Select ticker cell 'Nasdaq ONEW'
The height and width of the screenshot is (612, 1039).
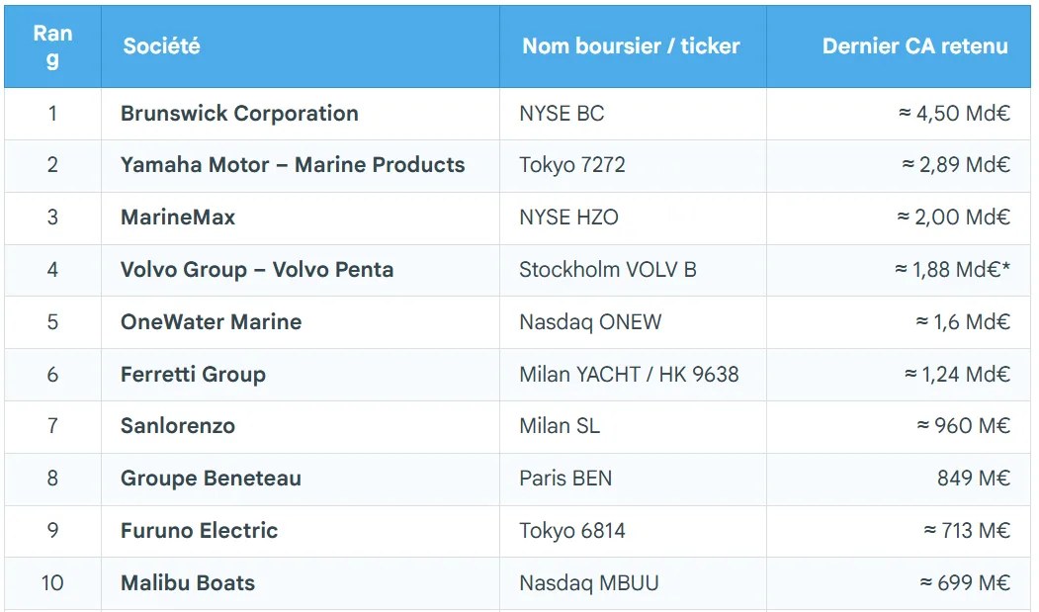tap(633, 322)
